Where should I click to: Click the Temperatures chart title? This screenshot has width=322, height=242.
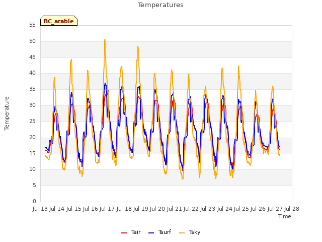160,5
